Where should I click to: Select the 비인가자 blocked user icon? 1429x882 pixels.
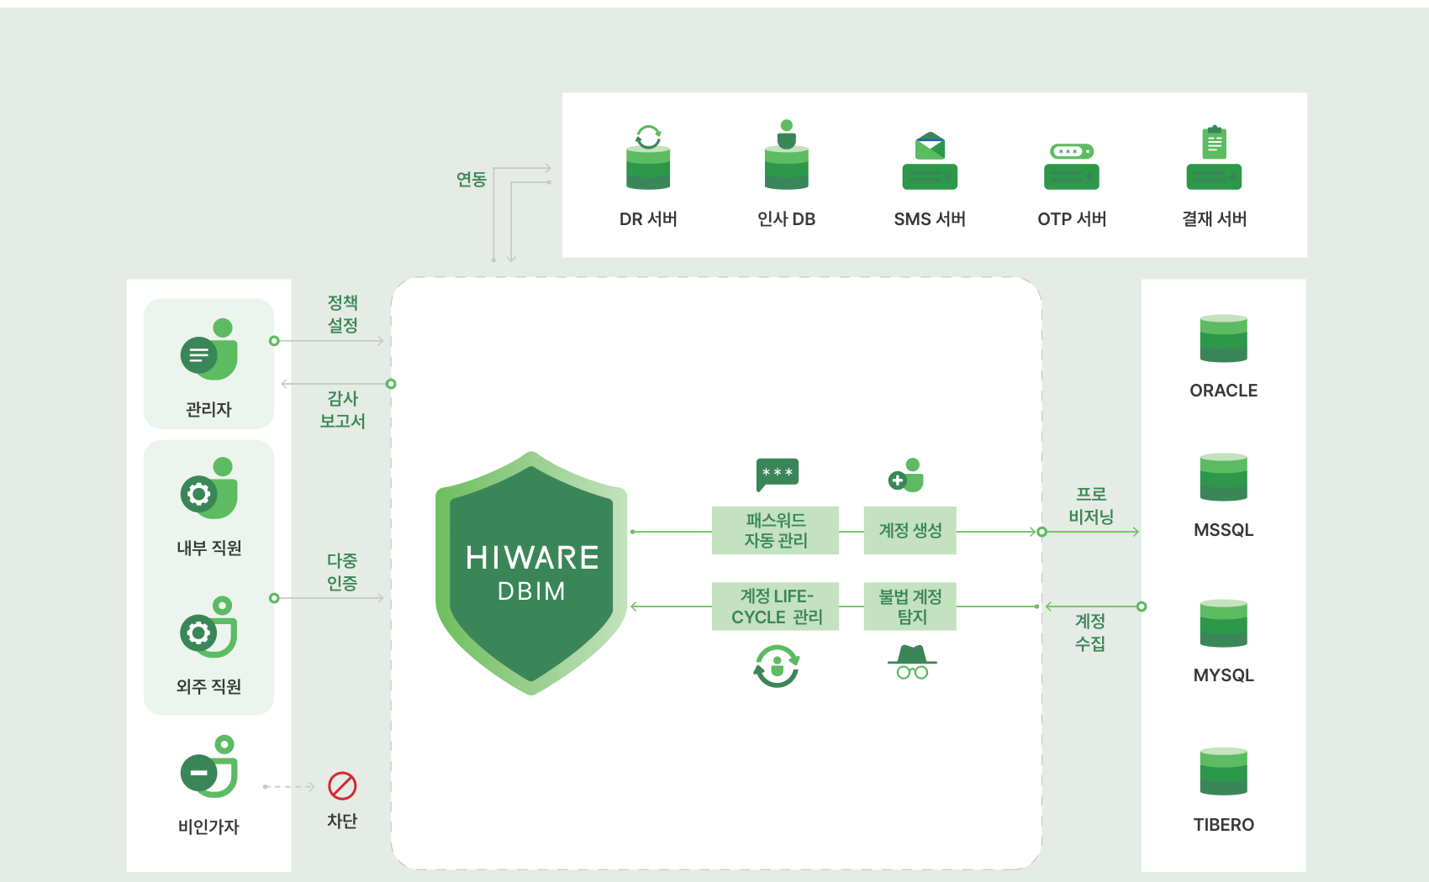pos(209,766)
